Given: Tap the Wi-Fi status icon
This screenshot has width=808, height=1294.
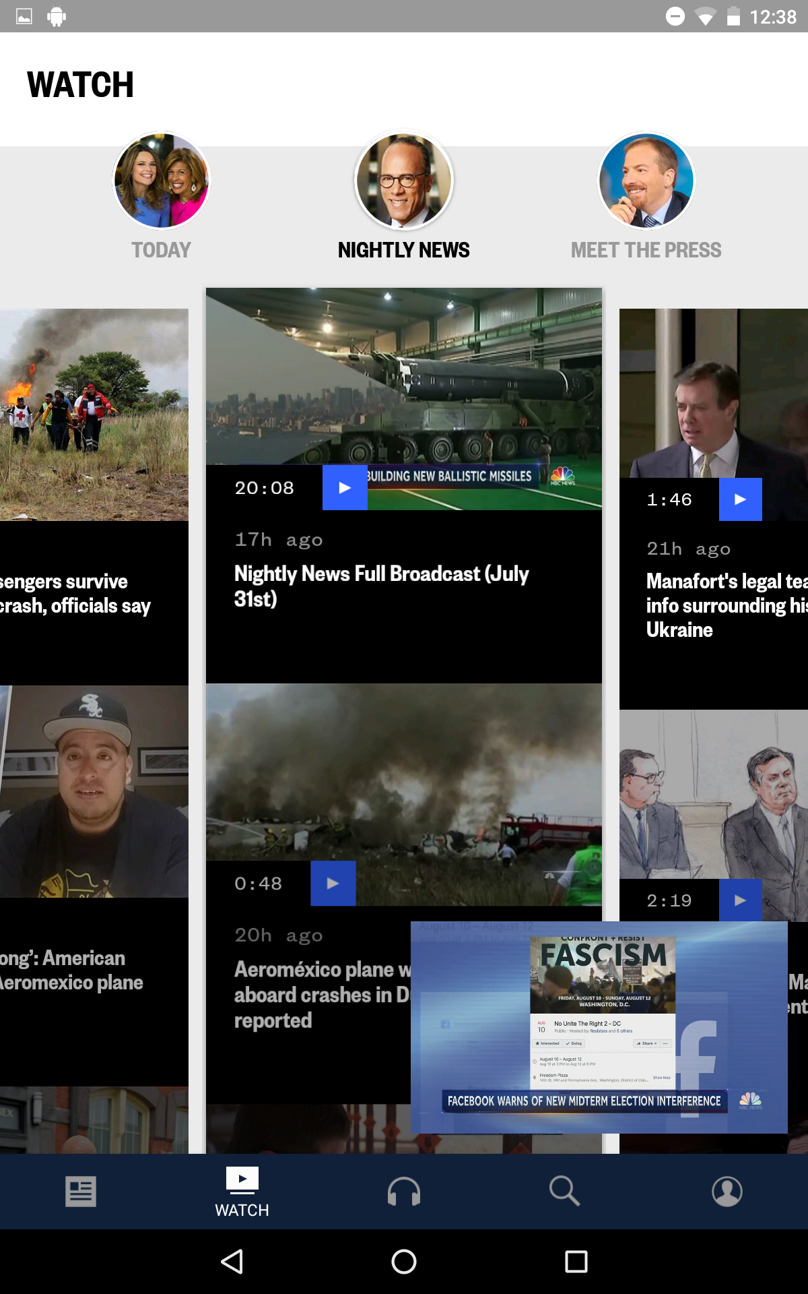Looking at the screenshot, I should (x=705, y=17).
